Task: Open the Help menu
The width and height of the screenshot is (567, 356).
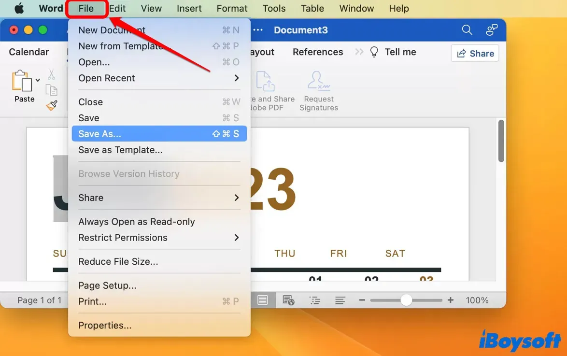Action: [x=399, y=8]
